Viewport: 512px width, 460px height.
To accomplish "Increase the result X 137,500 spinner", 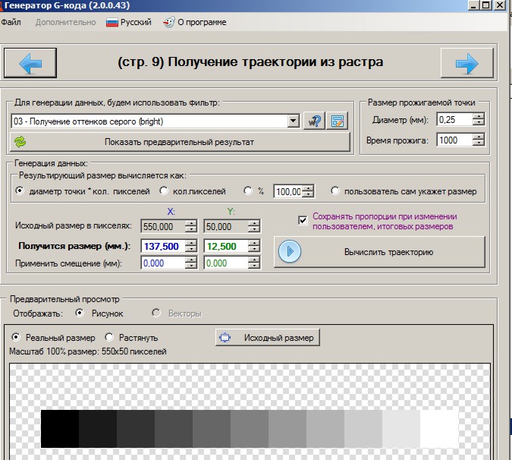I will 191,243.
